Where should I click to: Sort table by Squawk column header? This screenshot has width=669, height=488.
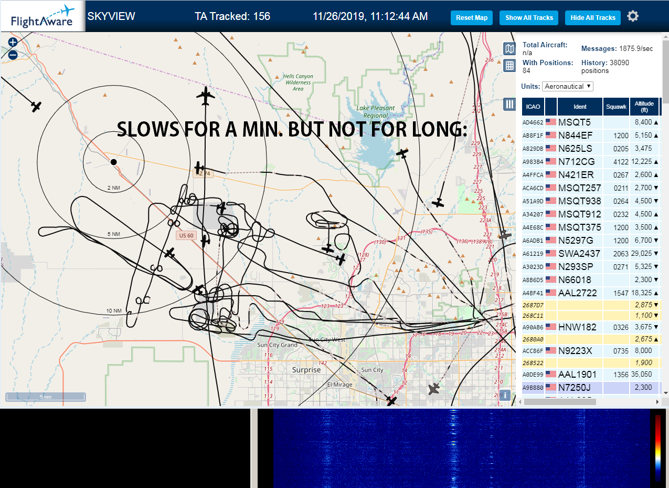click(616, 107)
